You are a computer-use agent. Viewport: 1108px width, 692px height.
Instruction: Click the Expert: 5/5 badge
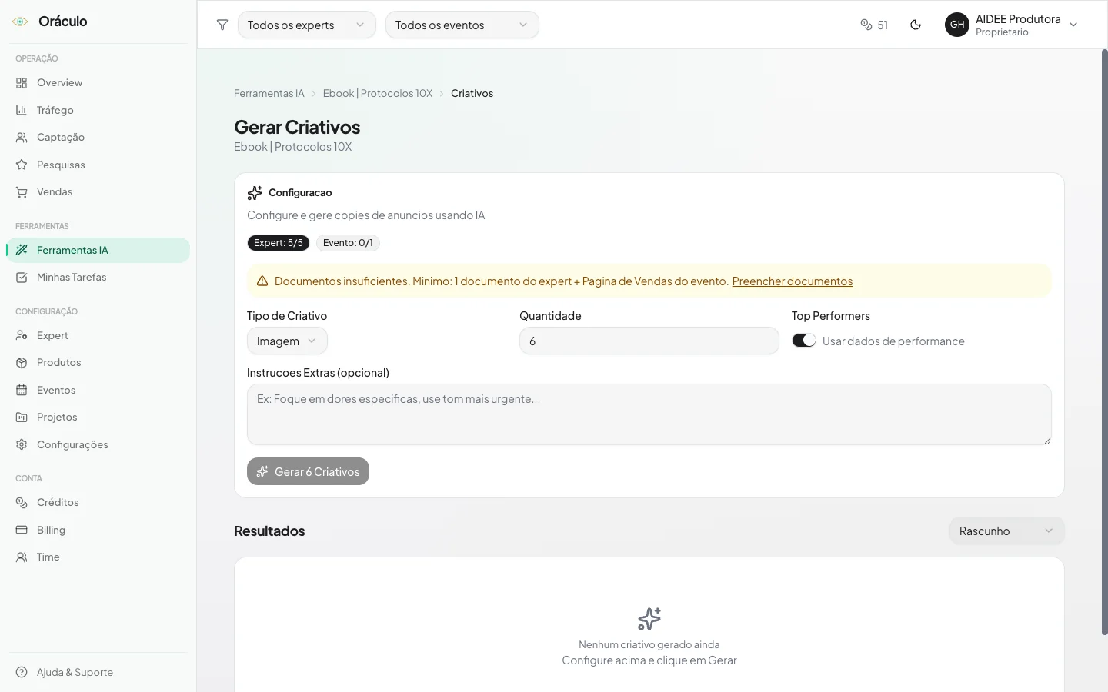tap(279, 243)
